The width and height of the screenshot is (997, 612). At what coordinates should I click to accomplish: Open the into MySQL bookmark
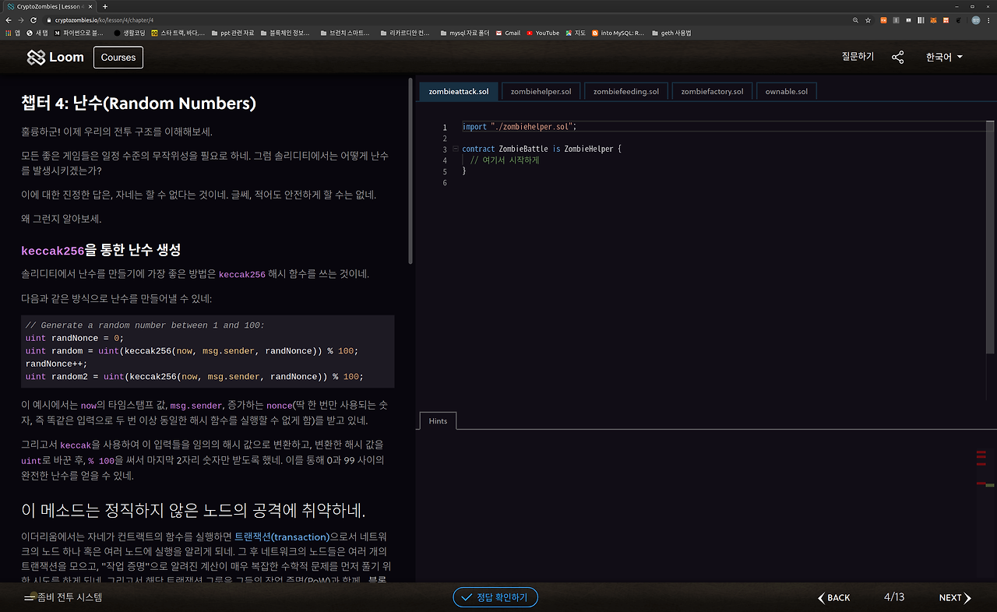618,33
